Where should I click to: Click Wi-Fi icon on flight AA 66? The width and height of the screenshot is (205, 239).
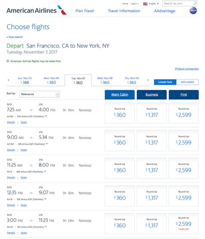click(46, 116)
